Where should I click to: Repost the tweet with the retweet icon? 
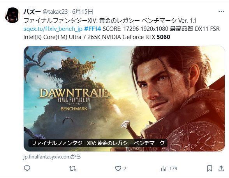72,168
